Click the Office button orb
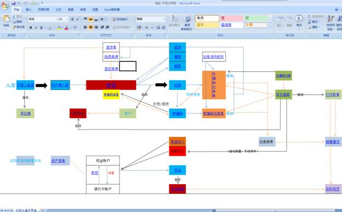This screenshot has height=212, width=342. point(5,5)
